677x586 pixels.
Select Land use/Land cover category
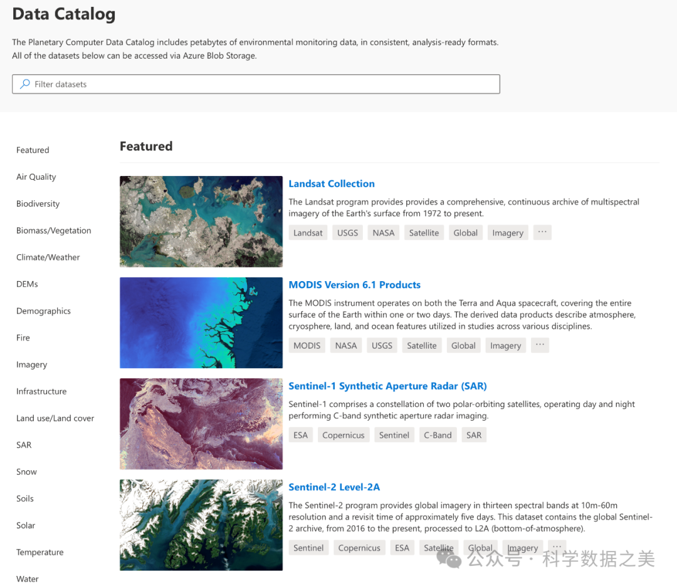(x=55, y=418)
